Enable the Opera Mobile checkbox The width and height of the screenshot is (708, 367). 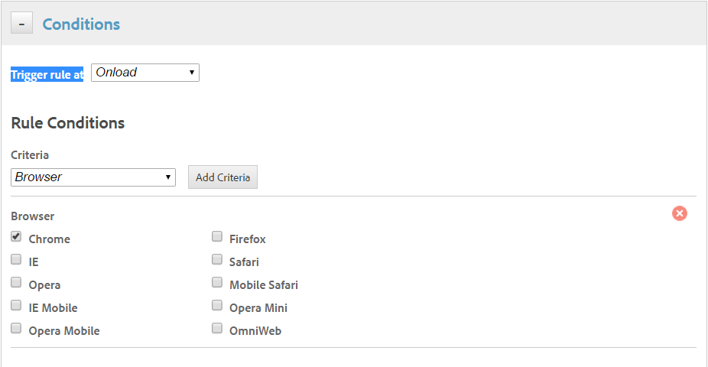click(16, 328)
